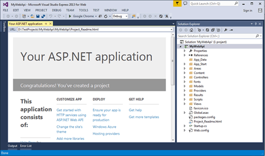The width and height of the screenshot is (265, 156).
Task: Open the Debug configuration dropdown
Action: tap(126, 16)
